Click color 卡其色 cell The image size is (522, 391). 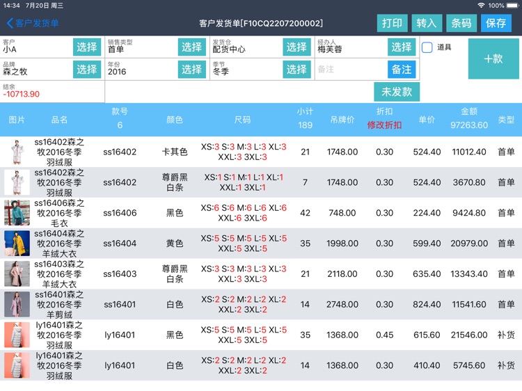[175, 152]
